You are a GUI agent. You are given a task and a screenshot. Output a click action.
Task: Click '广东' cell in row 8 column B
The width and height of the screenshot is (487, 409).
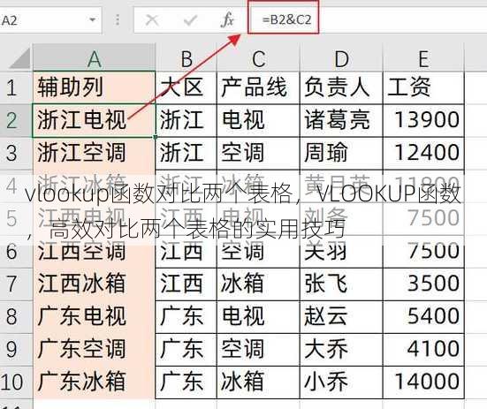(x=186, y=317)
